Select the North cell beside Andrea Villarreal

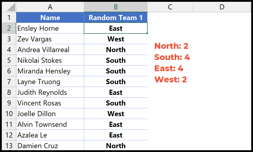(x=116, y=50)
